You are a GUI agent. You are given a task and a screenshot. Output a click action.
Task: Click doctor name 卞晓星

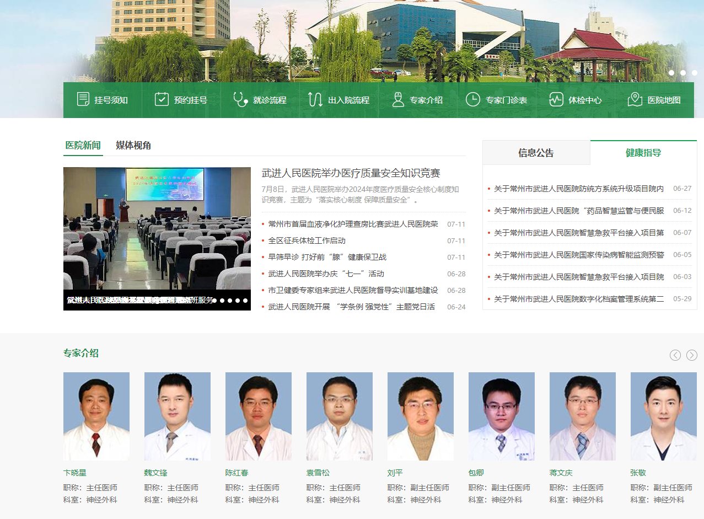point(75,473)
